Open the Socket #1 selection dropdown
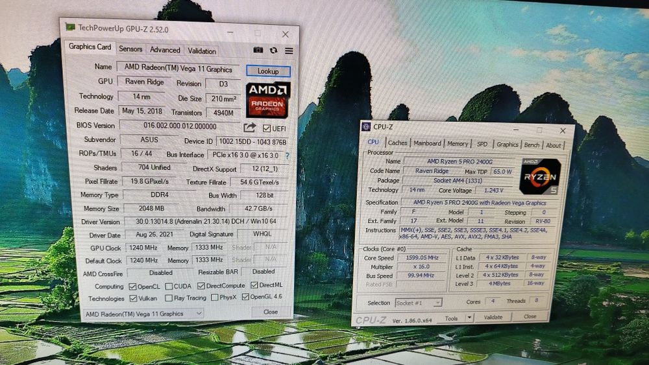Image resolution: width=649 pixels, height=365 pixels. click(418, 303)
